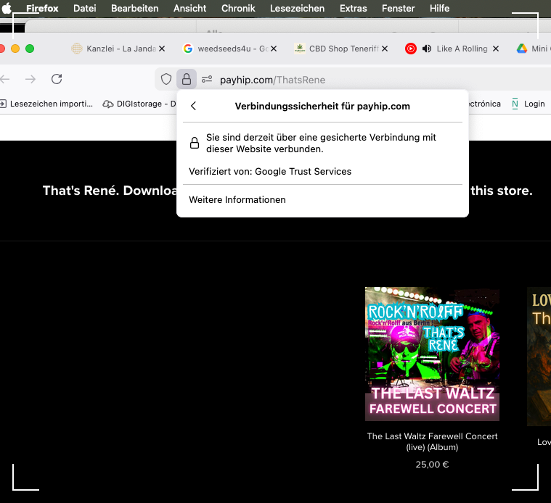Open the Chronik menu
The image size is (551, 503).
click(238, 8)
